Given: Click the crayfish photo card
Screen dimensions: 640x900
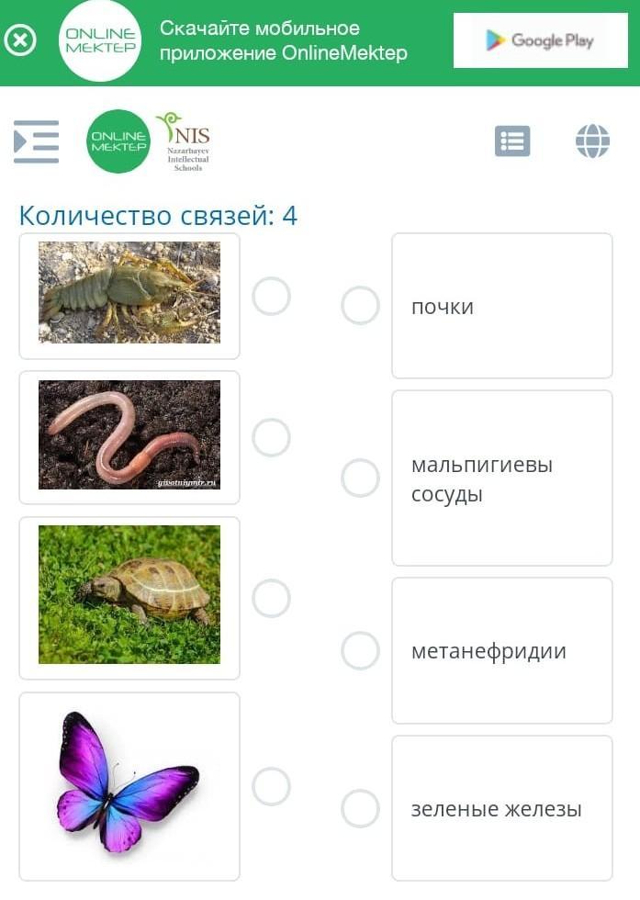Looking at the screenshot, I should pyautogui.click(x=129, y=296).
